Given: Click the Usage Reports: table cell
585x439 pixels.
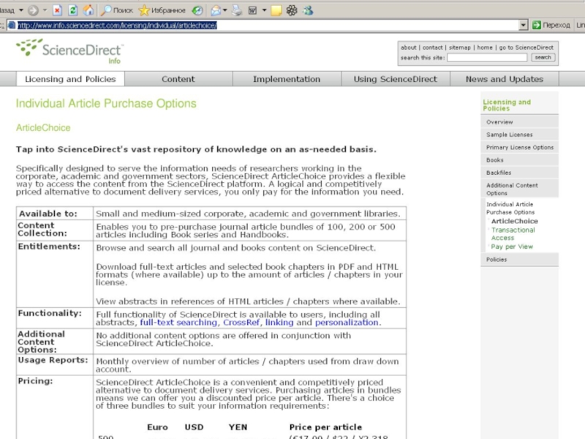Looking at the screenshot, I should [54, 364].
